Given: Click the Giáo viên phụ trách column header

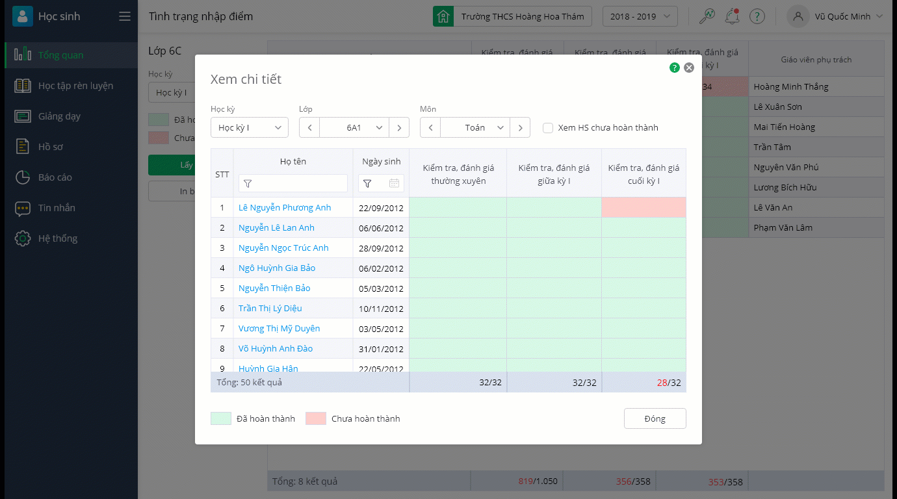Looking at the screenshot, I should [816, 60].
